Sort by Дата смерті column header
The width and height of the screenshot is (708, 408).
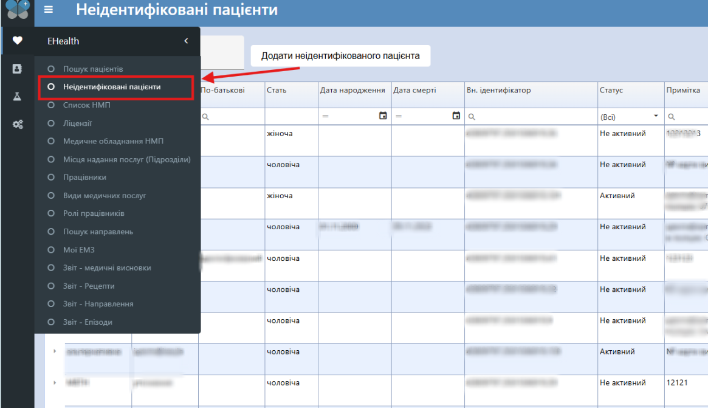coord(414,90)
